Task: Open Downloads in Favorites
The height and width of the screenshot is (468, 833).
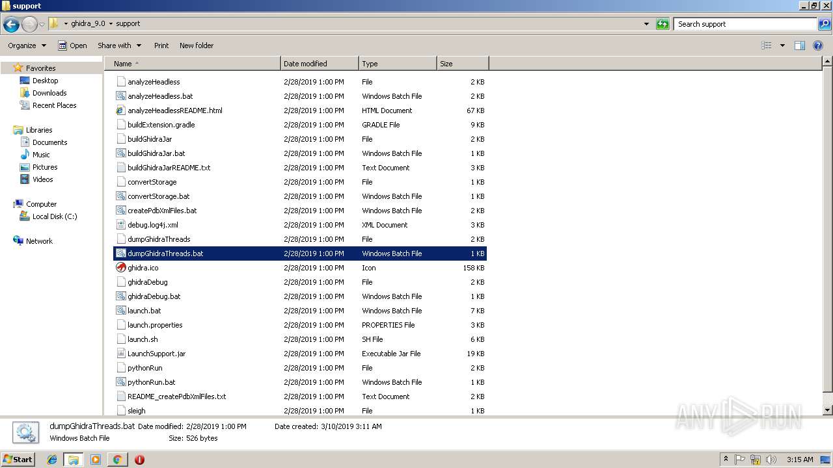Action: click(x=49, y=93)
